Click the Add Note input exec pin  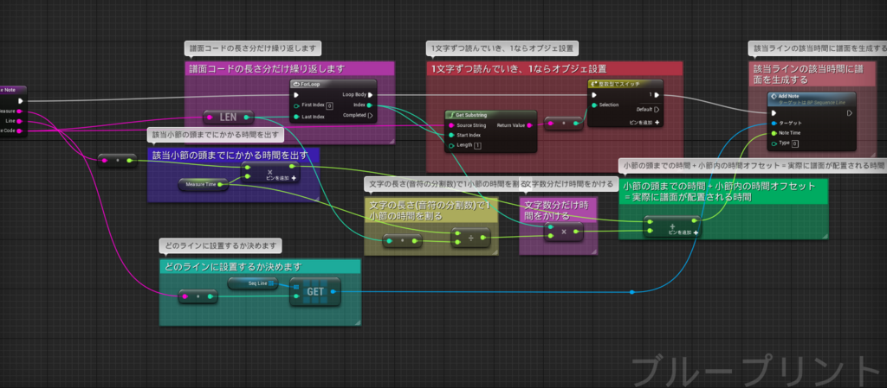[774, 113]
